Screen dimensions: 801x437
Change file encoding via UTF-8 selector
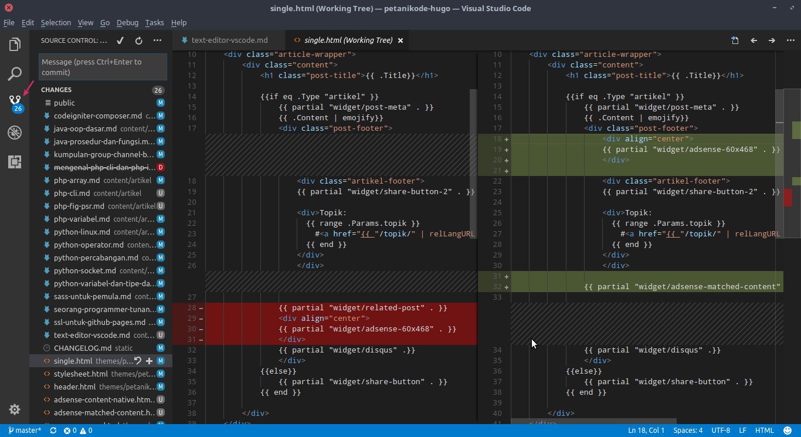pos(720,429)
